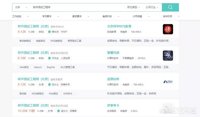Open the job posted 昨天
Viewport: 200px width, 117px height.
(33, 79)
